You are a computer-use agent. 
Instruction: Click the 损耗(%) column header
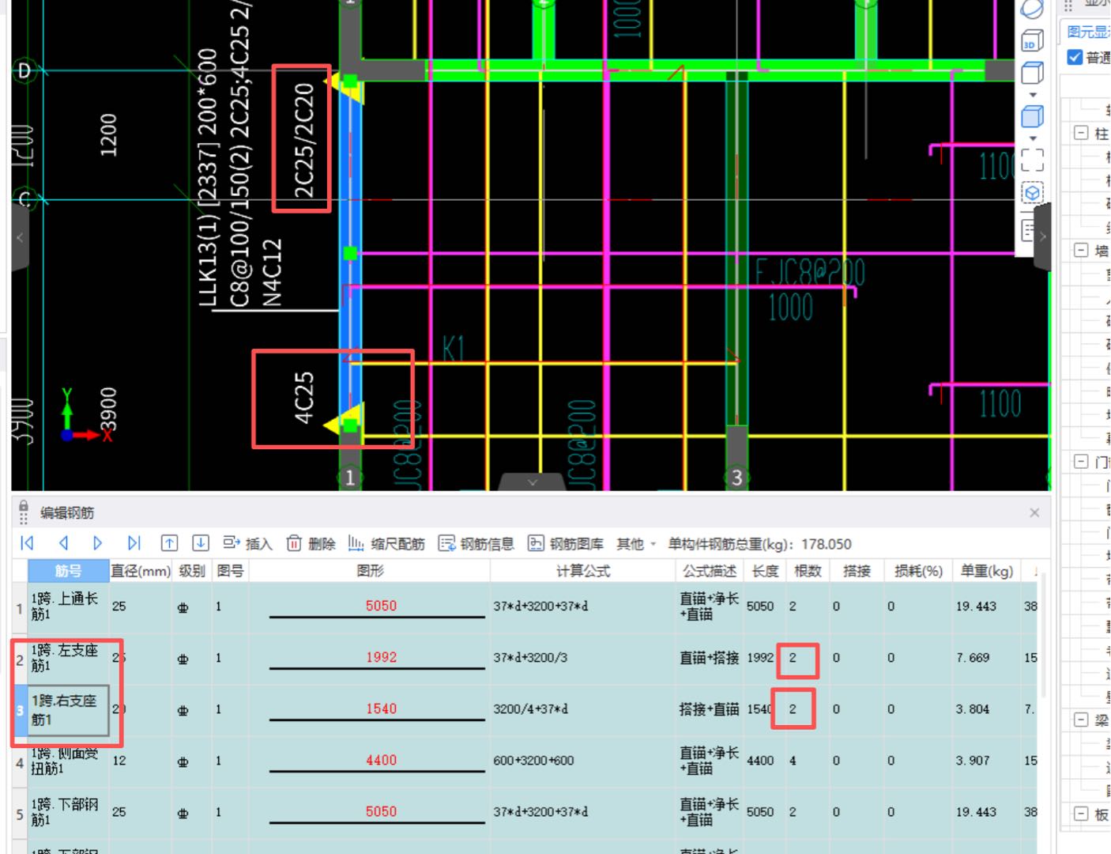(x=918, y=571)
